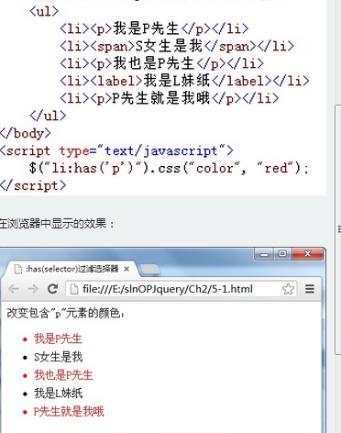Screen dimensions: 341x433
Task: Maximize the Chrome browser window
Action: (282, 254)
